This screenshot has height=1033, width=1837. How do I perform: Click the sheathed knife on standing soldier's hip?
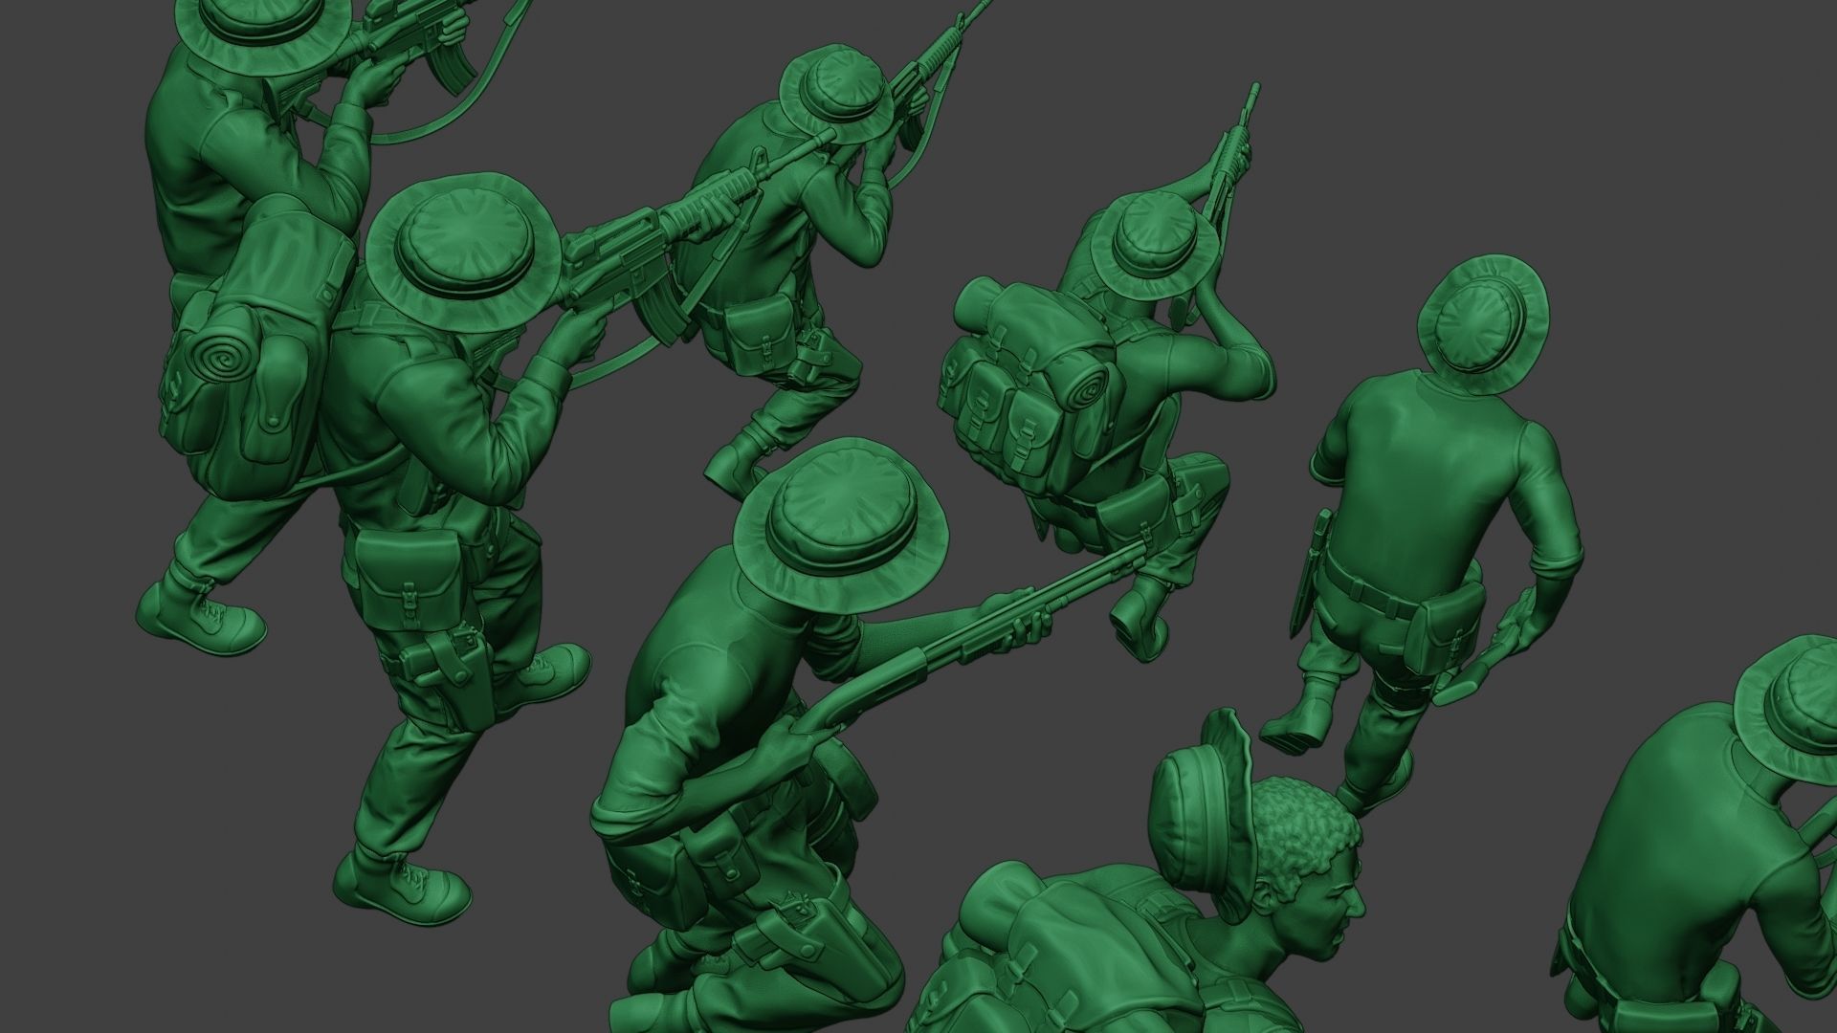1310,572
